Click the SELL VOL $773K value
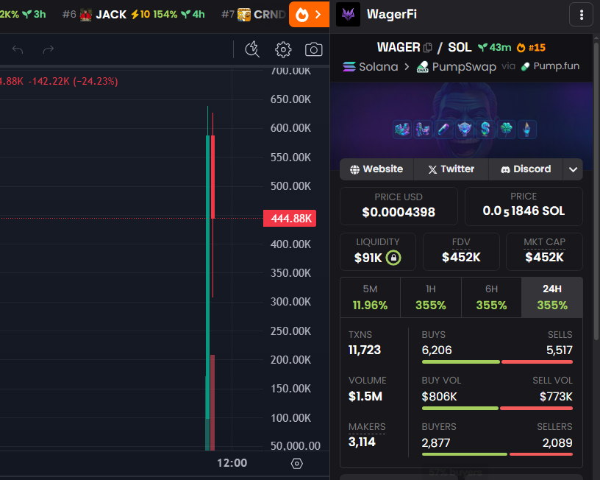The image size is (600, 480). click(556, 397)
